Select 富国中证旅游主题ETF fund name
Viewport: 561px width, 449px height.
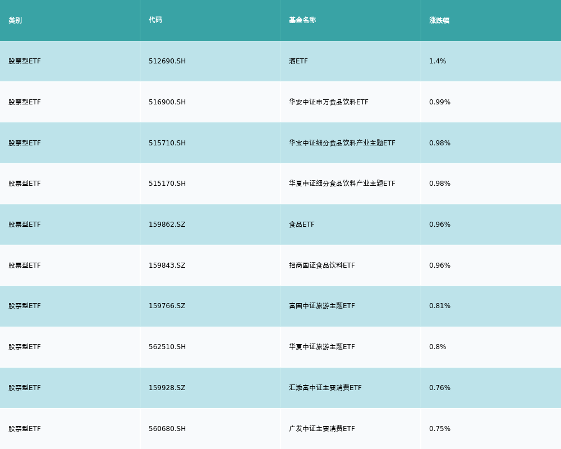click(322, 306)
